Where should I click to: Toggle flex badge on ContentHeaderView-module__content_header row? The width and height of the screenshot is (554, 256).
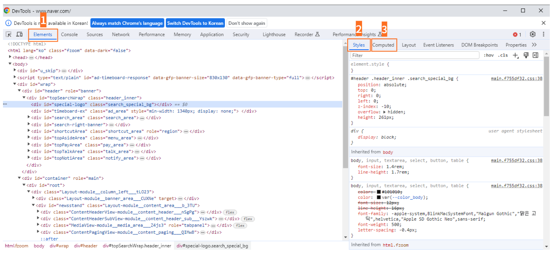tap(229, 212)
